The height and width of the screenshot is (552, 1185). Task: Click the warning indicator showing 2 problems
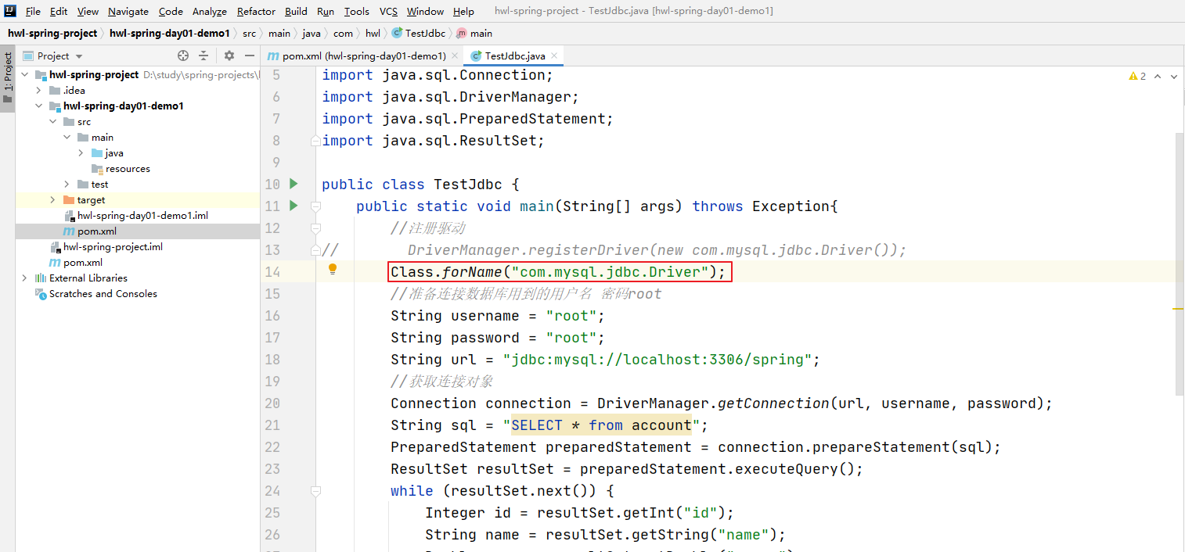(1137, 76)
